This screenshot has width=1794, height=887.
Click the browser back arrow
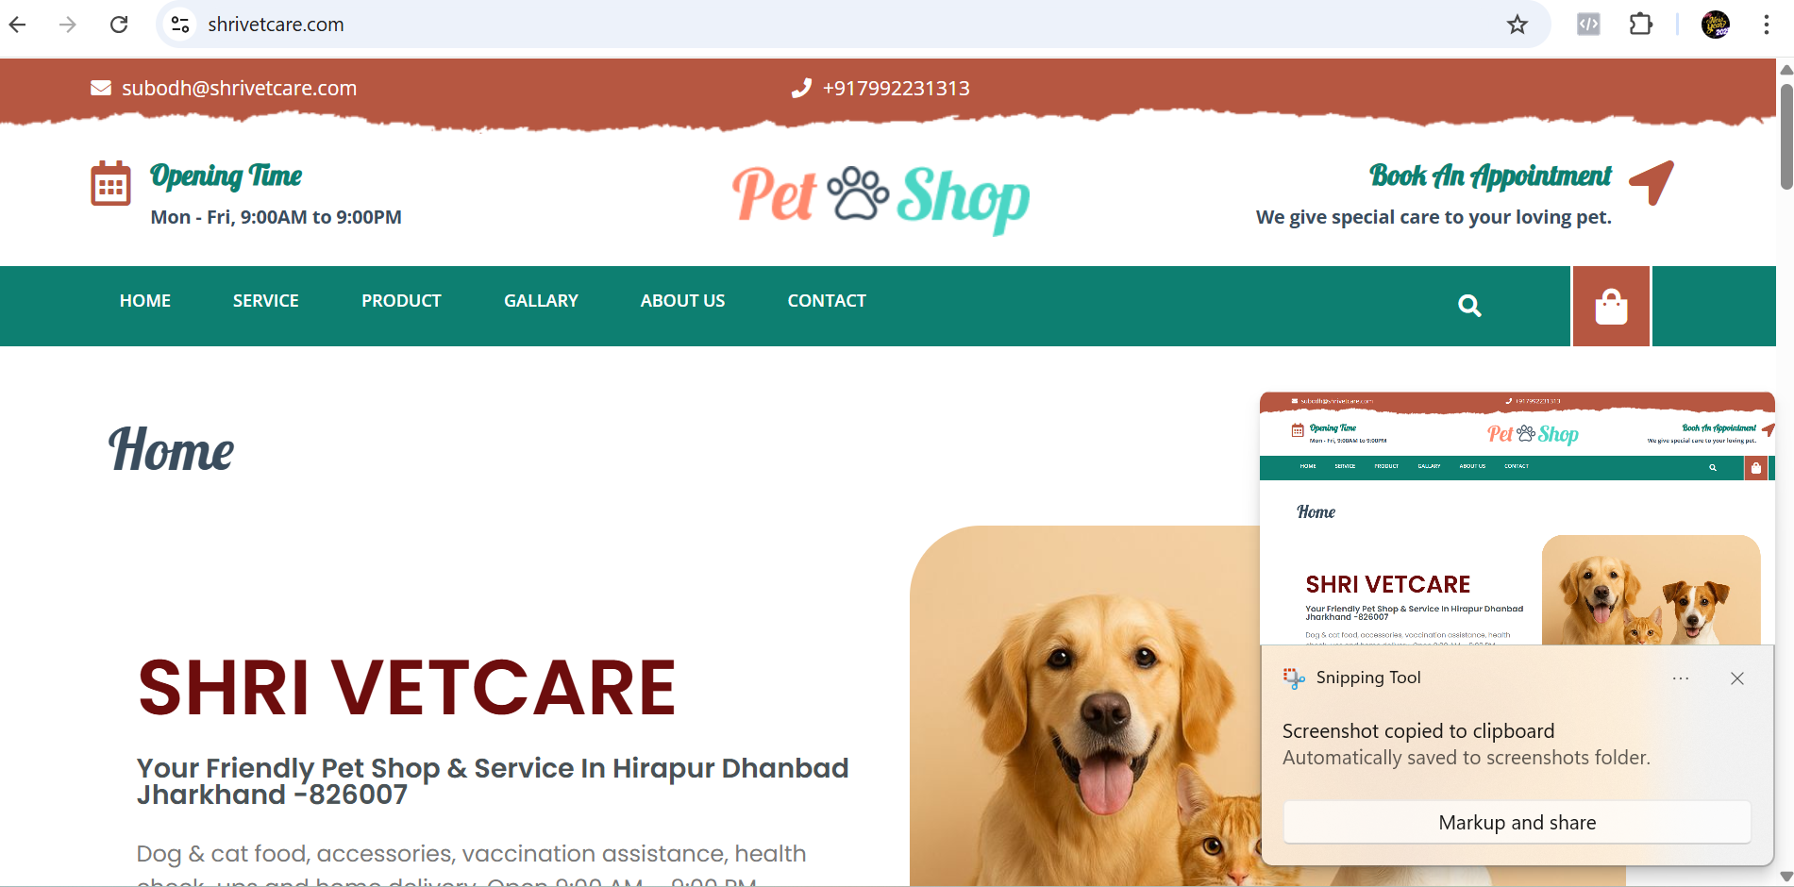point(17,25)
